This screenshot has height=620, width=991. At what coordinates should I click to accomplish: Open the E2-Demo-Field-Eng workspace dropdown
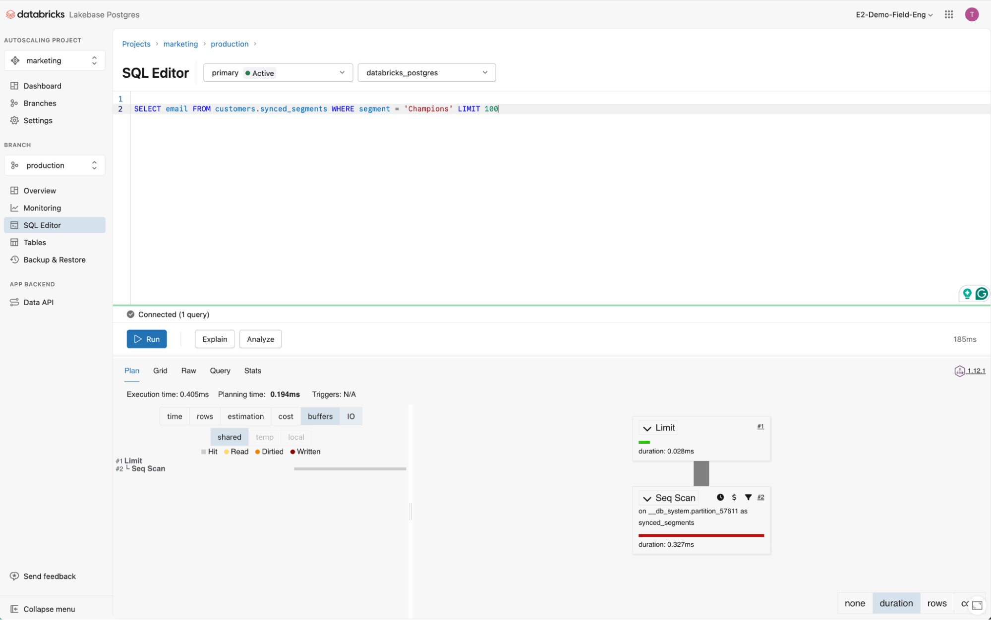pos(894,15)
